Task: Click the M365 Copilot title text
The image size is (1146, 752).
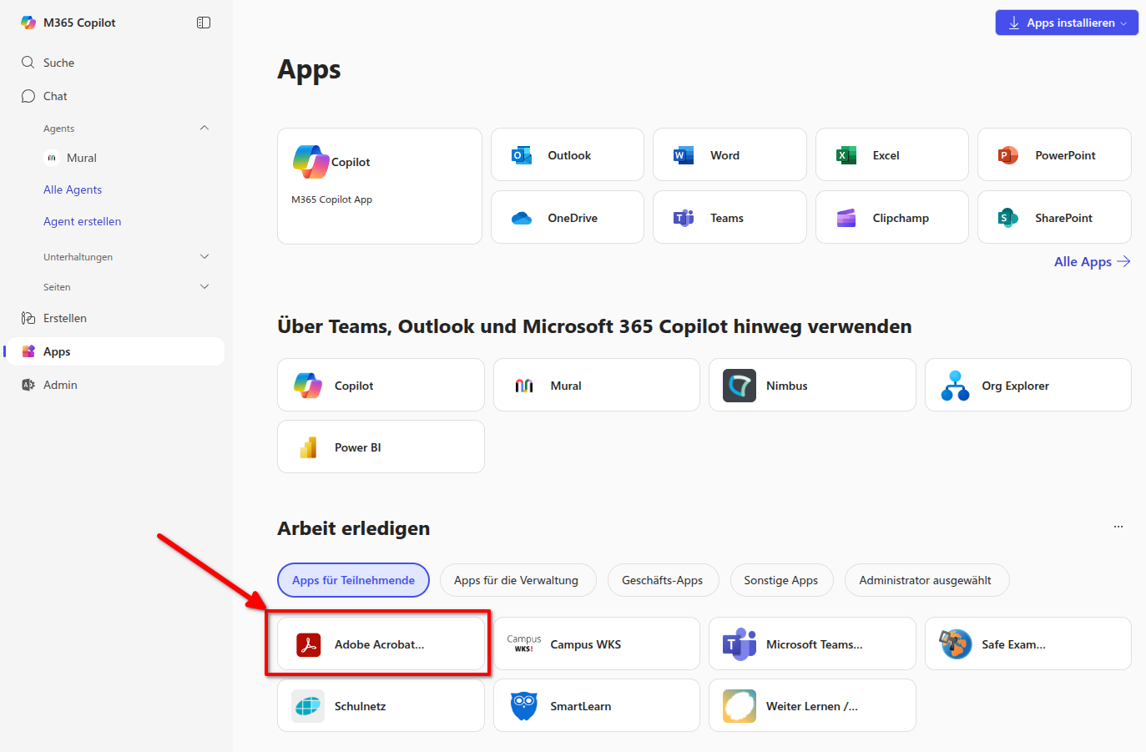Action: pyautogui.click(x=79, y=23)
